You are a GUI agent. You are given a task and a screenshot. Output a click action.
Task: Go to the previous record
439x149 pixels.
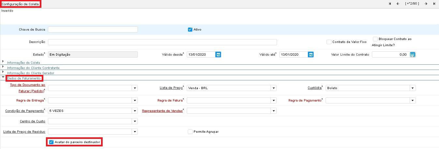pos(398,4)
